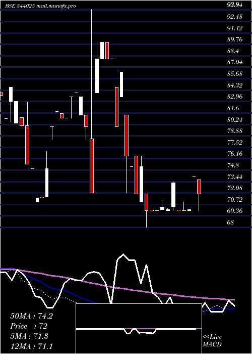The image size is (252, 354).
Task: Click the tall red candle with longest upper wick
Action: coord(92,166)
